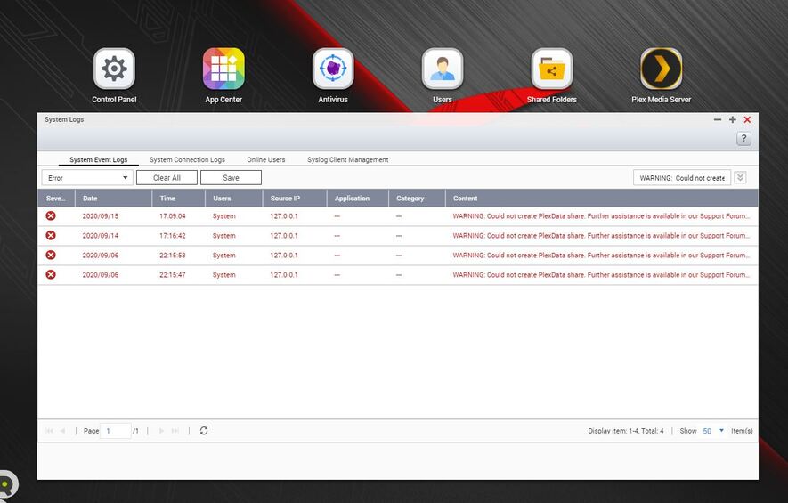This screenshot has height=503, width=788.
Task: Click the Clear All button
Action: [167, 178]
